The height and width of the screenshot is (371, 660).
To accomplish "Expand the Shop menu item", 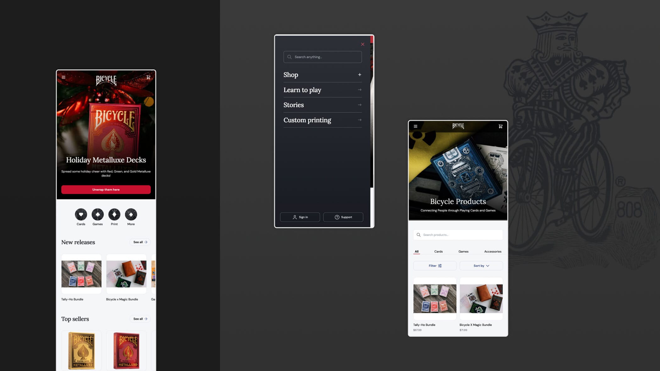I will pos(360,75).
